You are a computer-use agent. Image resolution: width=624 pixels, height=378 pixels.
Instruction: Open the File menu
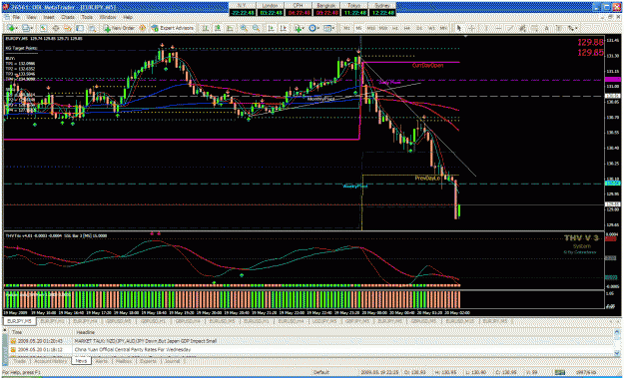(x=16, y=18)
